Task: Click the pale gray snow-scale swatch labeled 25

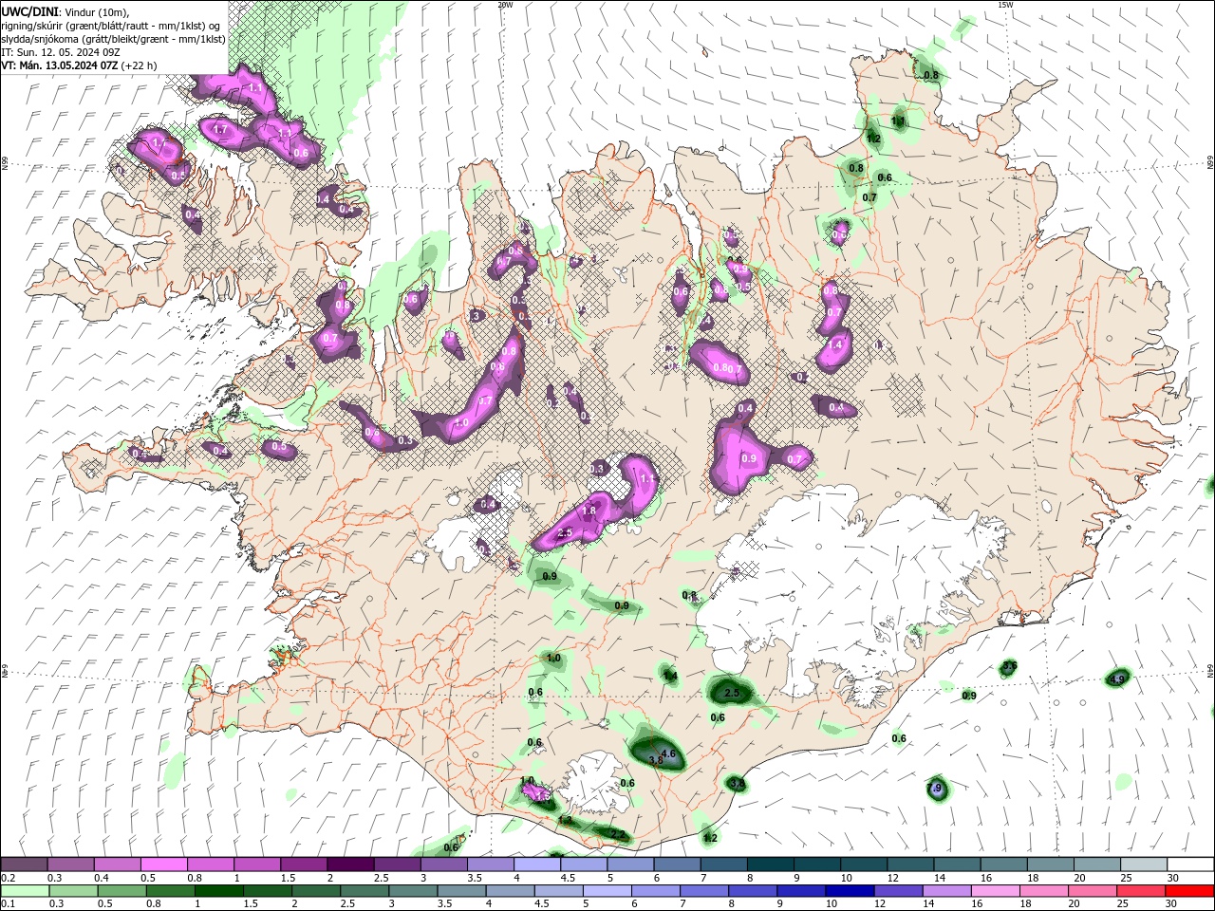Action: [1143, 865]
